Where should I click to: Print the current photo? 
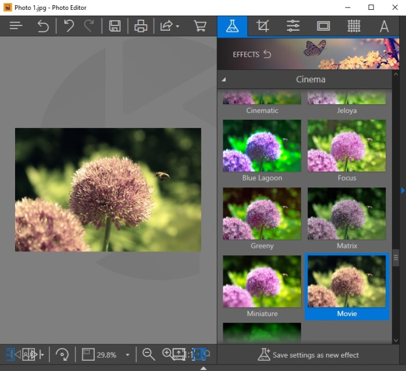point(140,26)
